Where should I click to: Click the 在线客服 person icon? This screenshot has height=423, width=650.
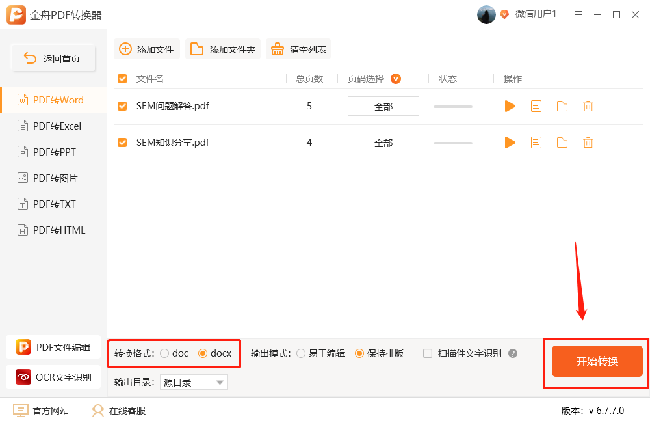pos(98,411)
